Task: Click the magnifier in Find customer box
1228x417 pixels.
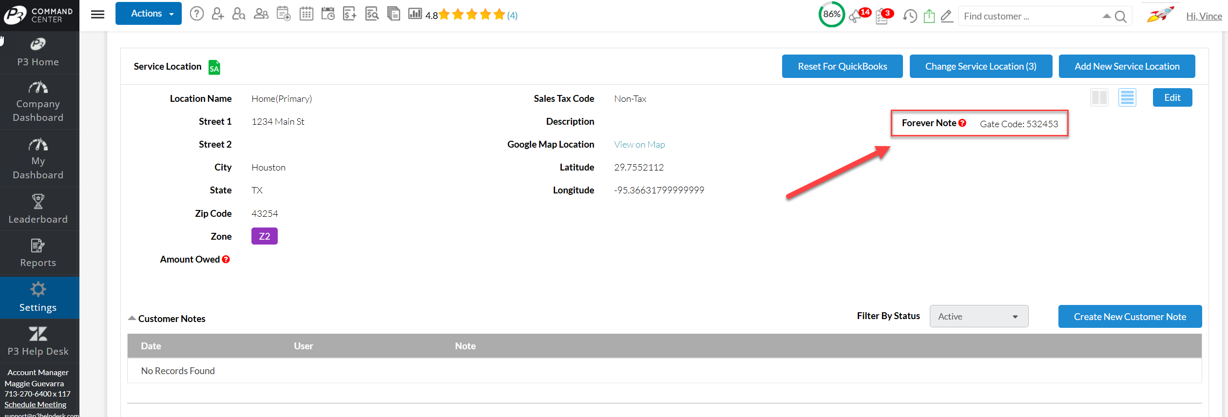Action: [1121, 17]
